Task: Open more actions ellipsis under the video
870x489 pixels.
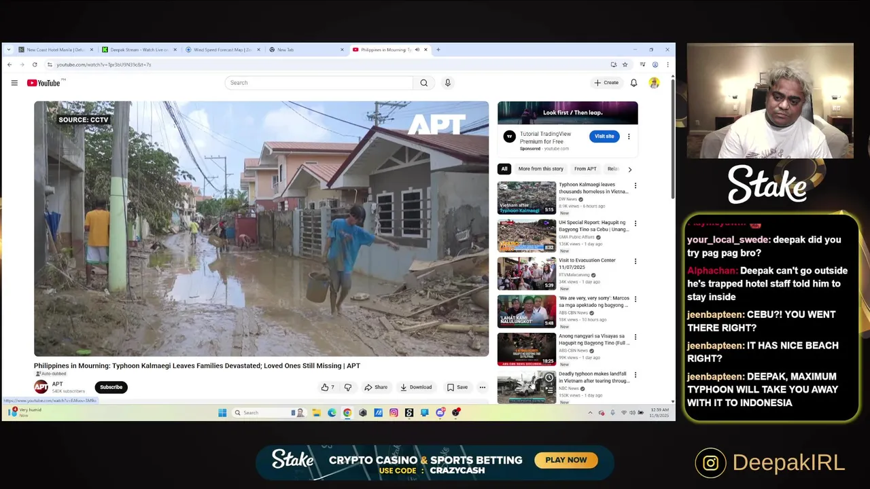Action: (x=483, y=387)
